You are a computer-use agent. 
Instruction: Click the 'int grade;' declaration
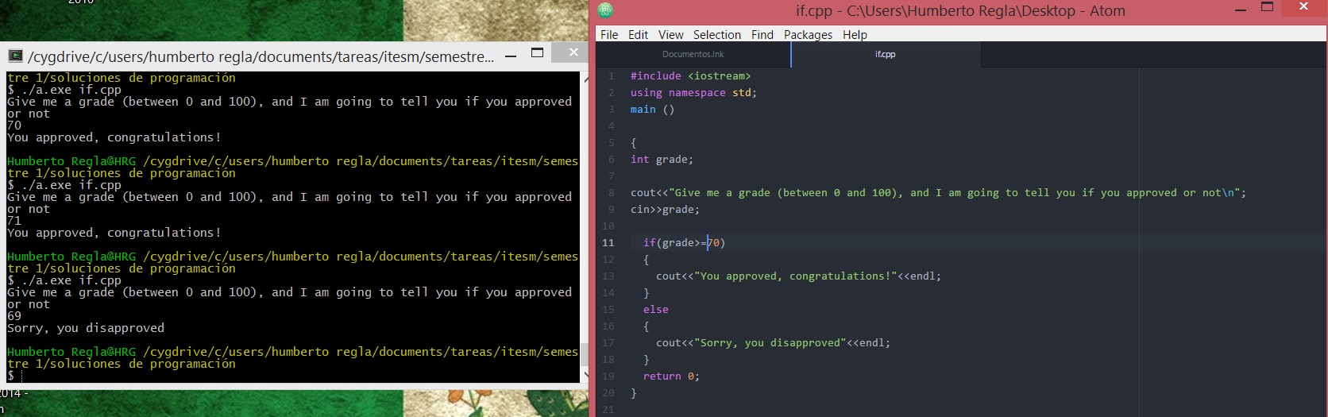pyautogui.click(x=662, y=160)
